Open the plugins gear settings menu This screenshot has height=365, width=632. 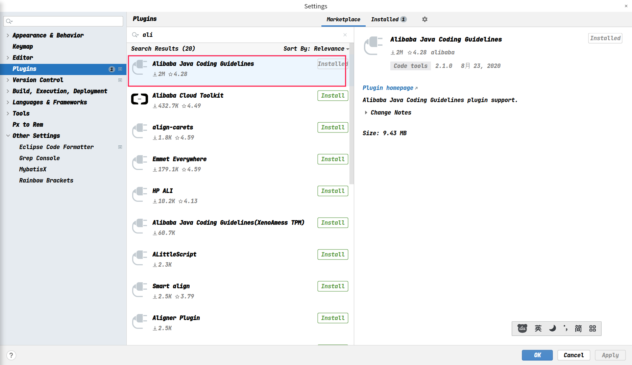pos(425,19)
